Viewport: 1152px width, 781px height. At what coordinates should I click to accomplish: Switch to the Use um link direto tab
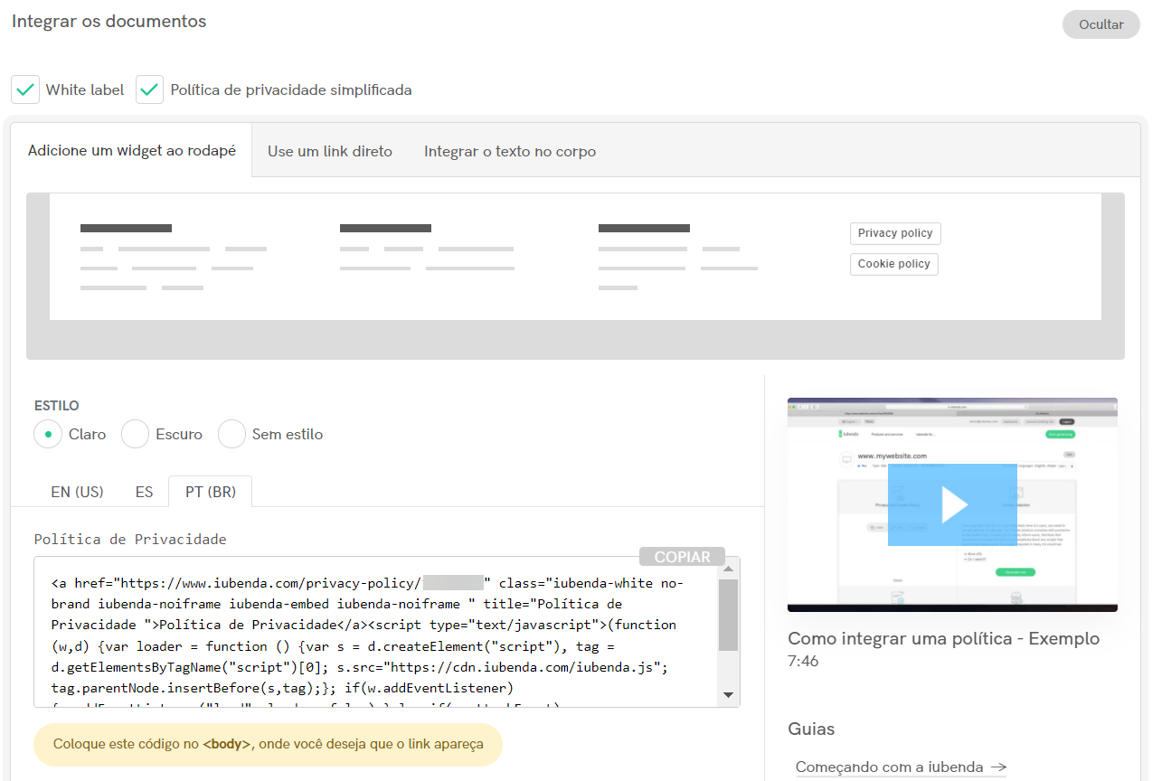click(329, 151)
